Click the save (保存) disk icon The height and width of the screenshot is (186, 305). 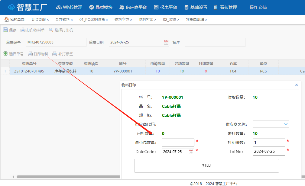click(x=5, y=30)
